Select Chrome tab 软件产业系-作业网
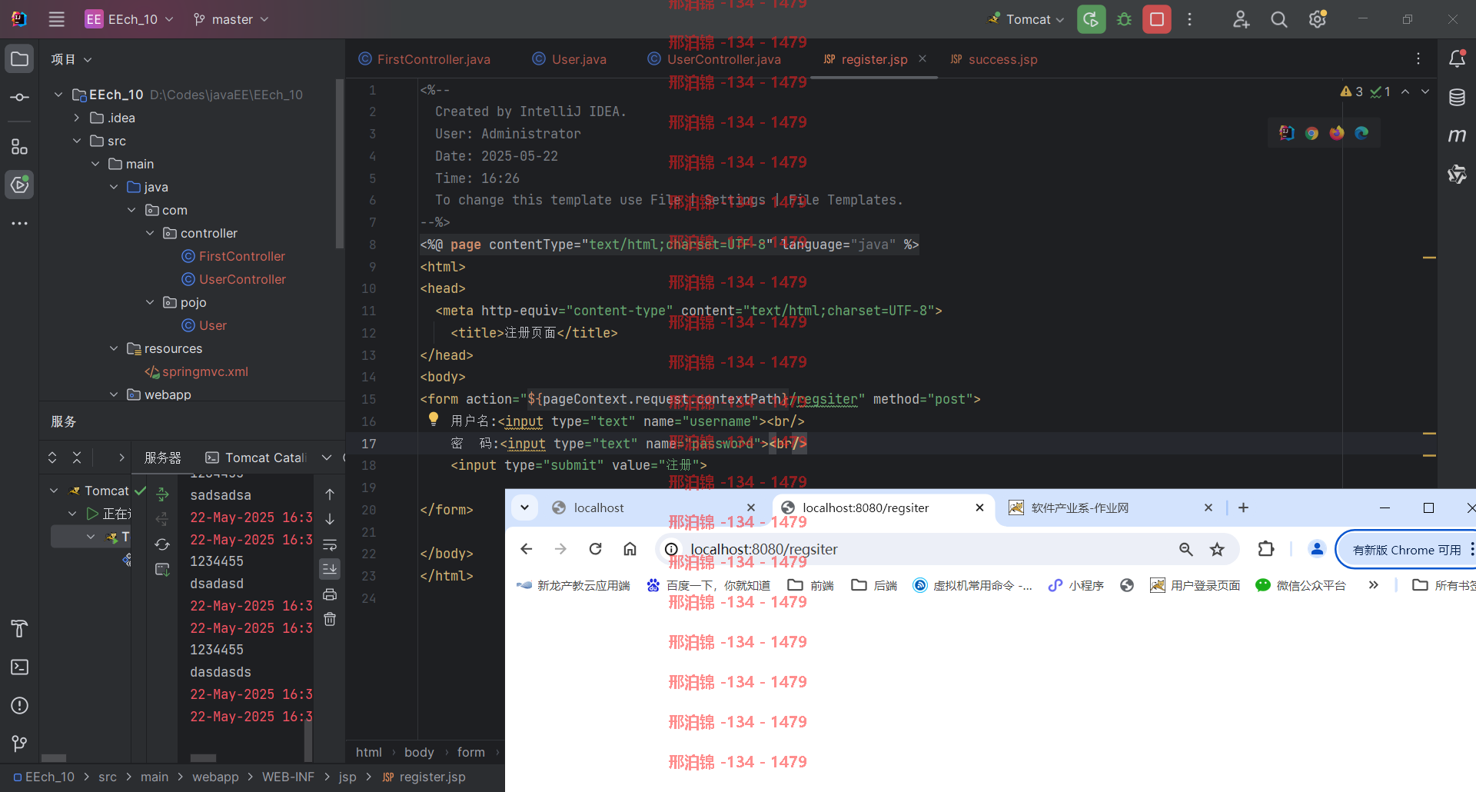Screen dimensions: 1476x792 [1111, 507]
